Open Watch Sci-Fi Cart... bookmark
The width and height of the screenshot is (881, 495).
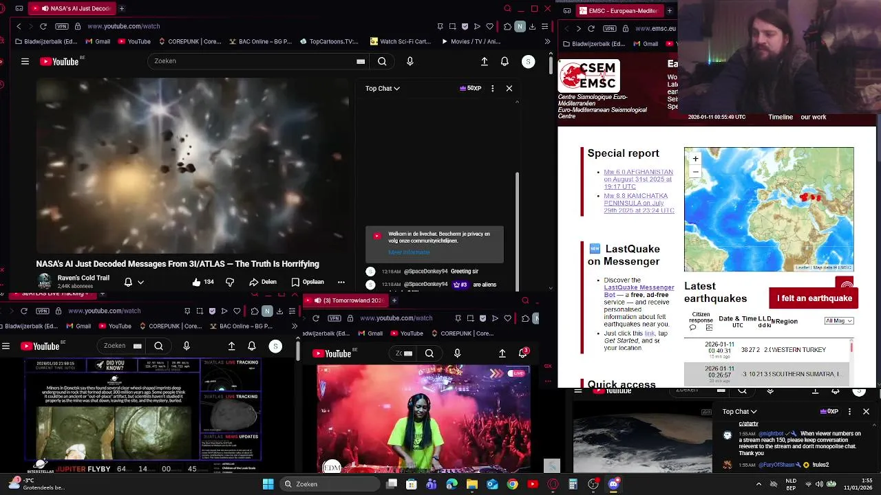[400, 41]
